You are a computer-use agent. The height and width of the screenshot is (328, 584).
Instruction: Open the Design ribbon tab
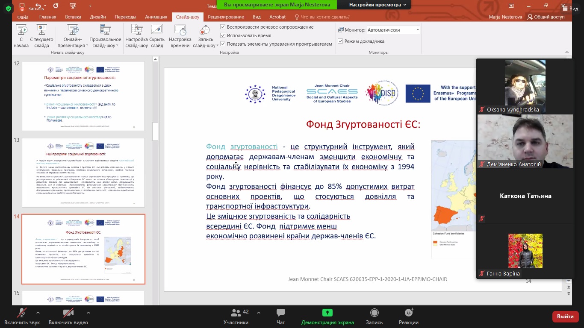coord(98,17)
